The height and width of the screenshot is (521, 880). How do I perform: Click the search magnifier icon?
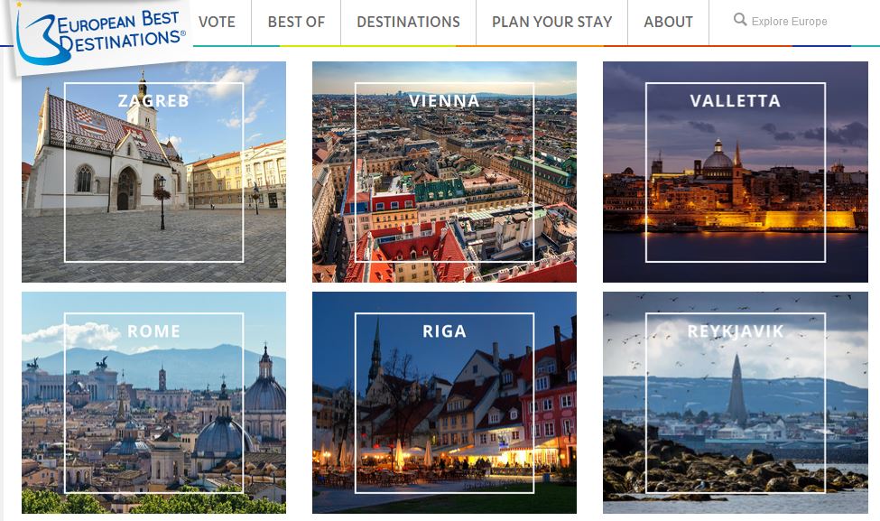[741, 19]
